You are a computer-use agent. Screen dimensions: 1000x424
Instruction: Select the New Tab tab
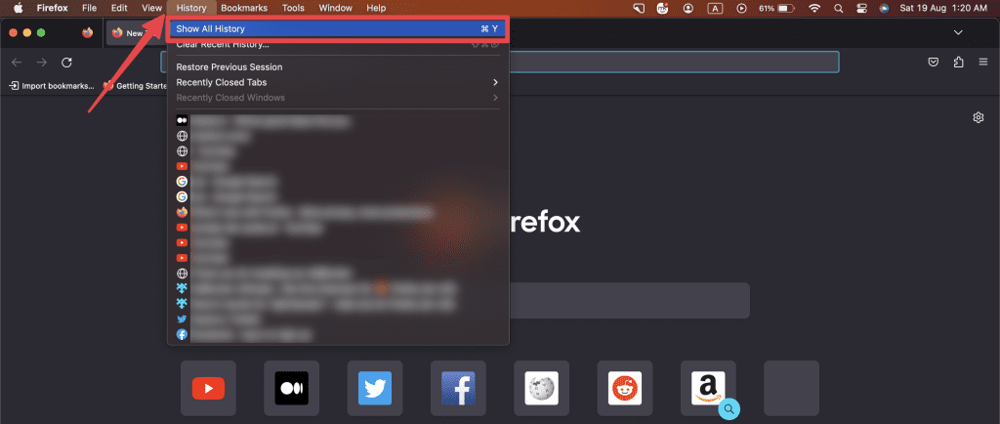point(135,32)
